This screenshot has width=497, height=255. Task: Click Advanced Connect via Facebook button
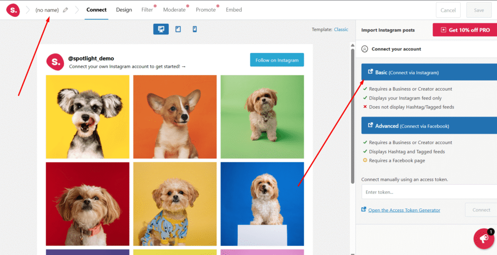click(429, 126)
